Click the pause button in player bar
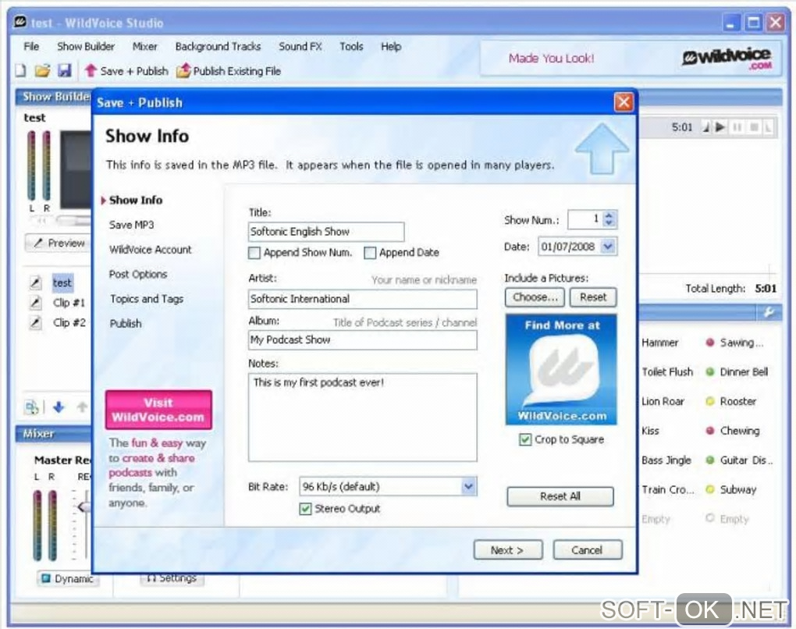Image resolution: width=796 pixels, height=629 pixels. click(x=737, y=127)
